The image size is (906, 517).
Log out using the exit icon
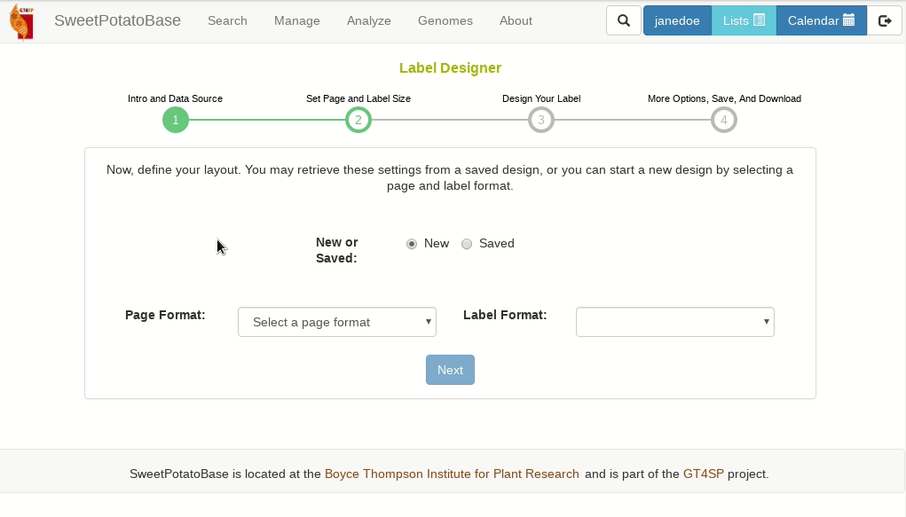point(885,20)
